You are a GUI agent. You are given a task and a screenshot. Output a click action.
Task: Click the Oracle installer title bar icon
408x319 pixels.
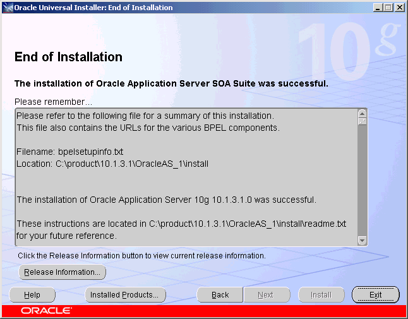click(x=8, y=8)
